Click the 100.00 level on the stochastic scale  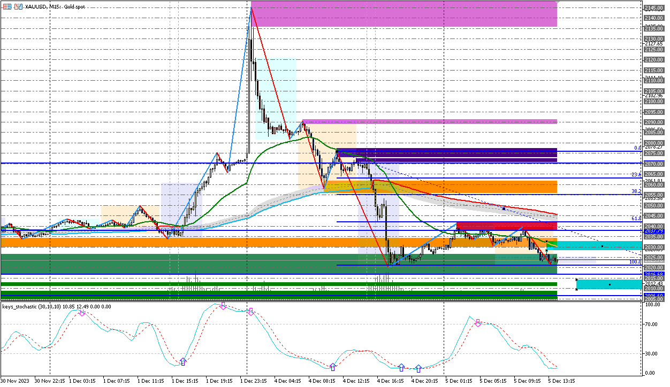click(653, 305)
